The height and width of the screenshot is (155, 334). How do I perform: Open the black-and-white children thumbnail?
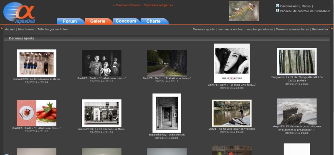pos(101,63)
